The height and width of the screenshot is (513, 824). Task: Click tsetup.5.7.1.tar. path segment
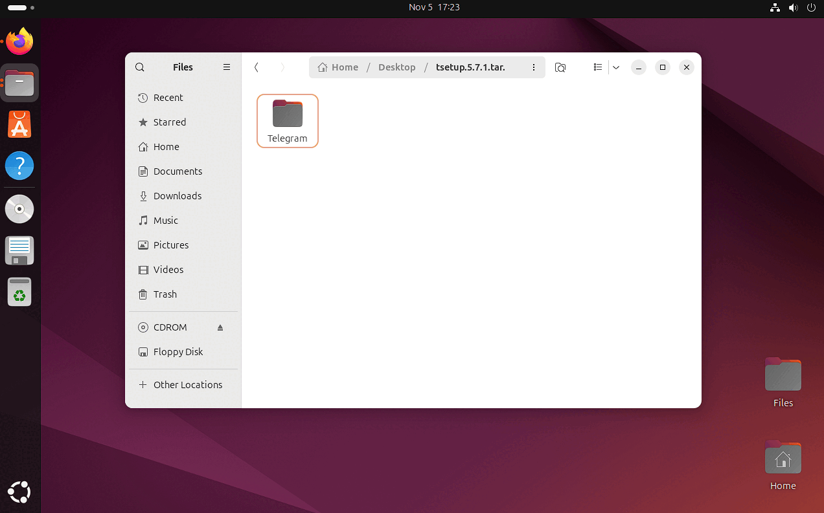[x=470, y=67]
